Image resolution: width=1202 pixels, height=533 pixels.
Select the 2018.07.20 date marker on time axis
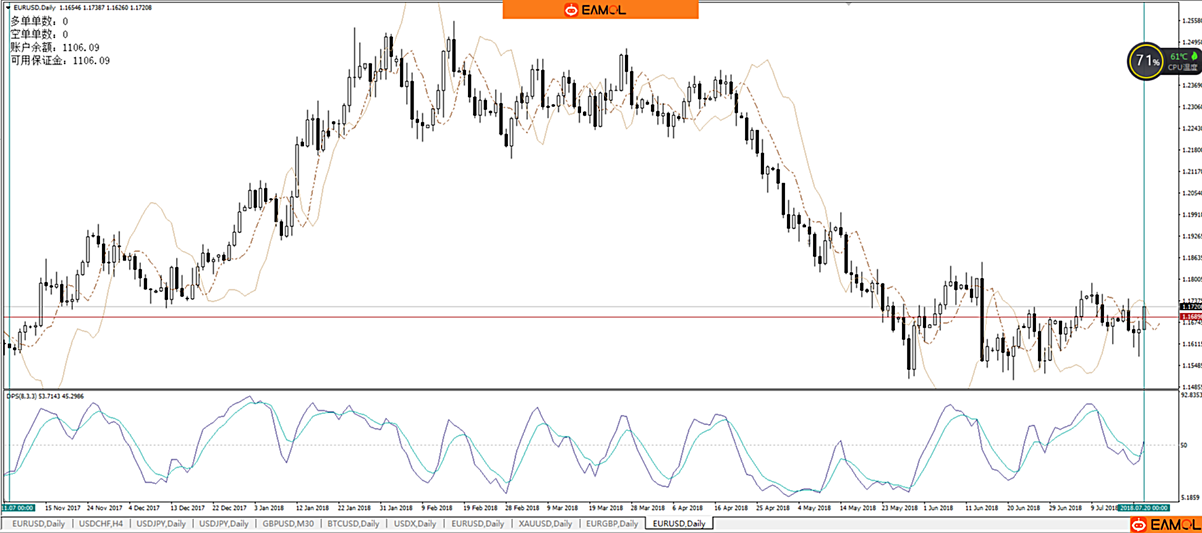[x=1143, y=508]
